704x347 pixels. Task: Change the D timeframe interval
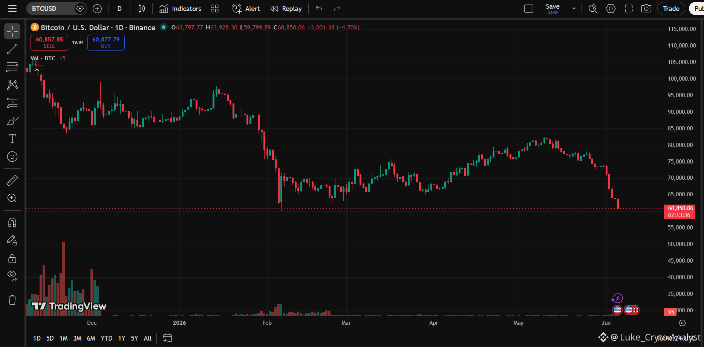click(119, 9)
